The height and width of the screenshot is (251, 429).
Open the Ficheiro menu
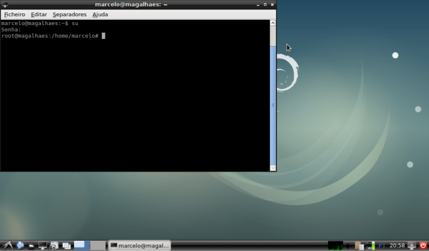[15, 14]
